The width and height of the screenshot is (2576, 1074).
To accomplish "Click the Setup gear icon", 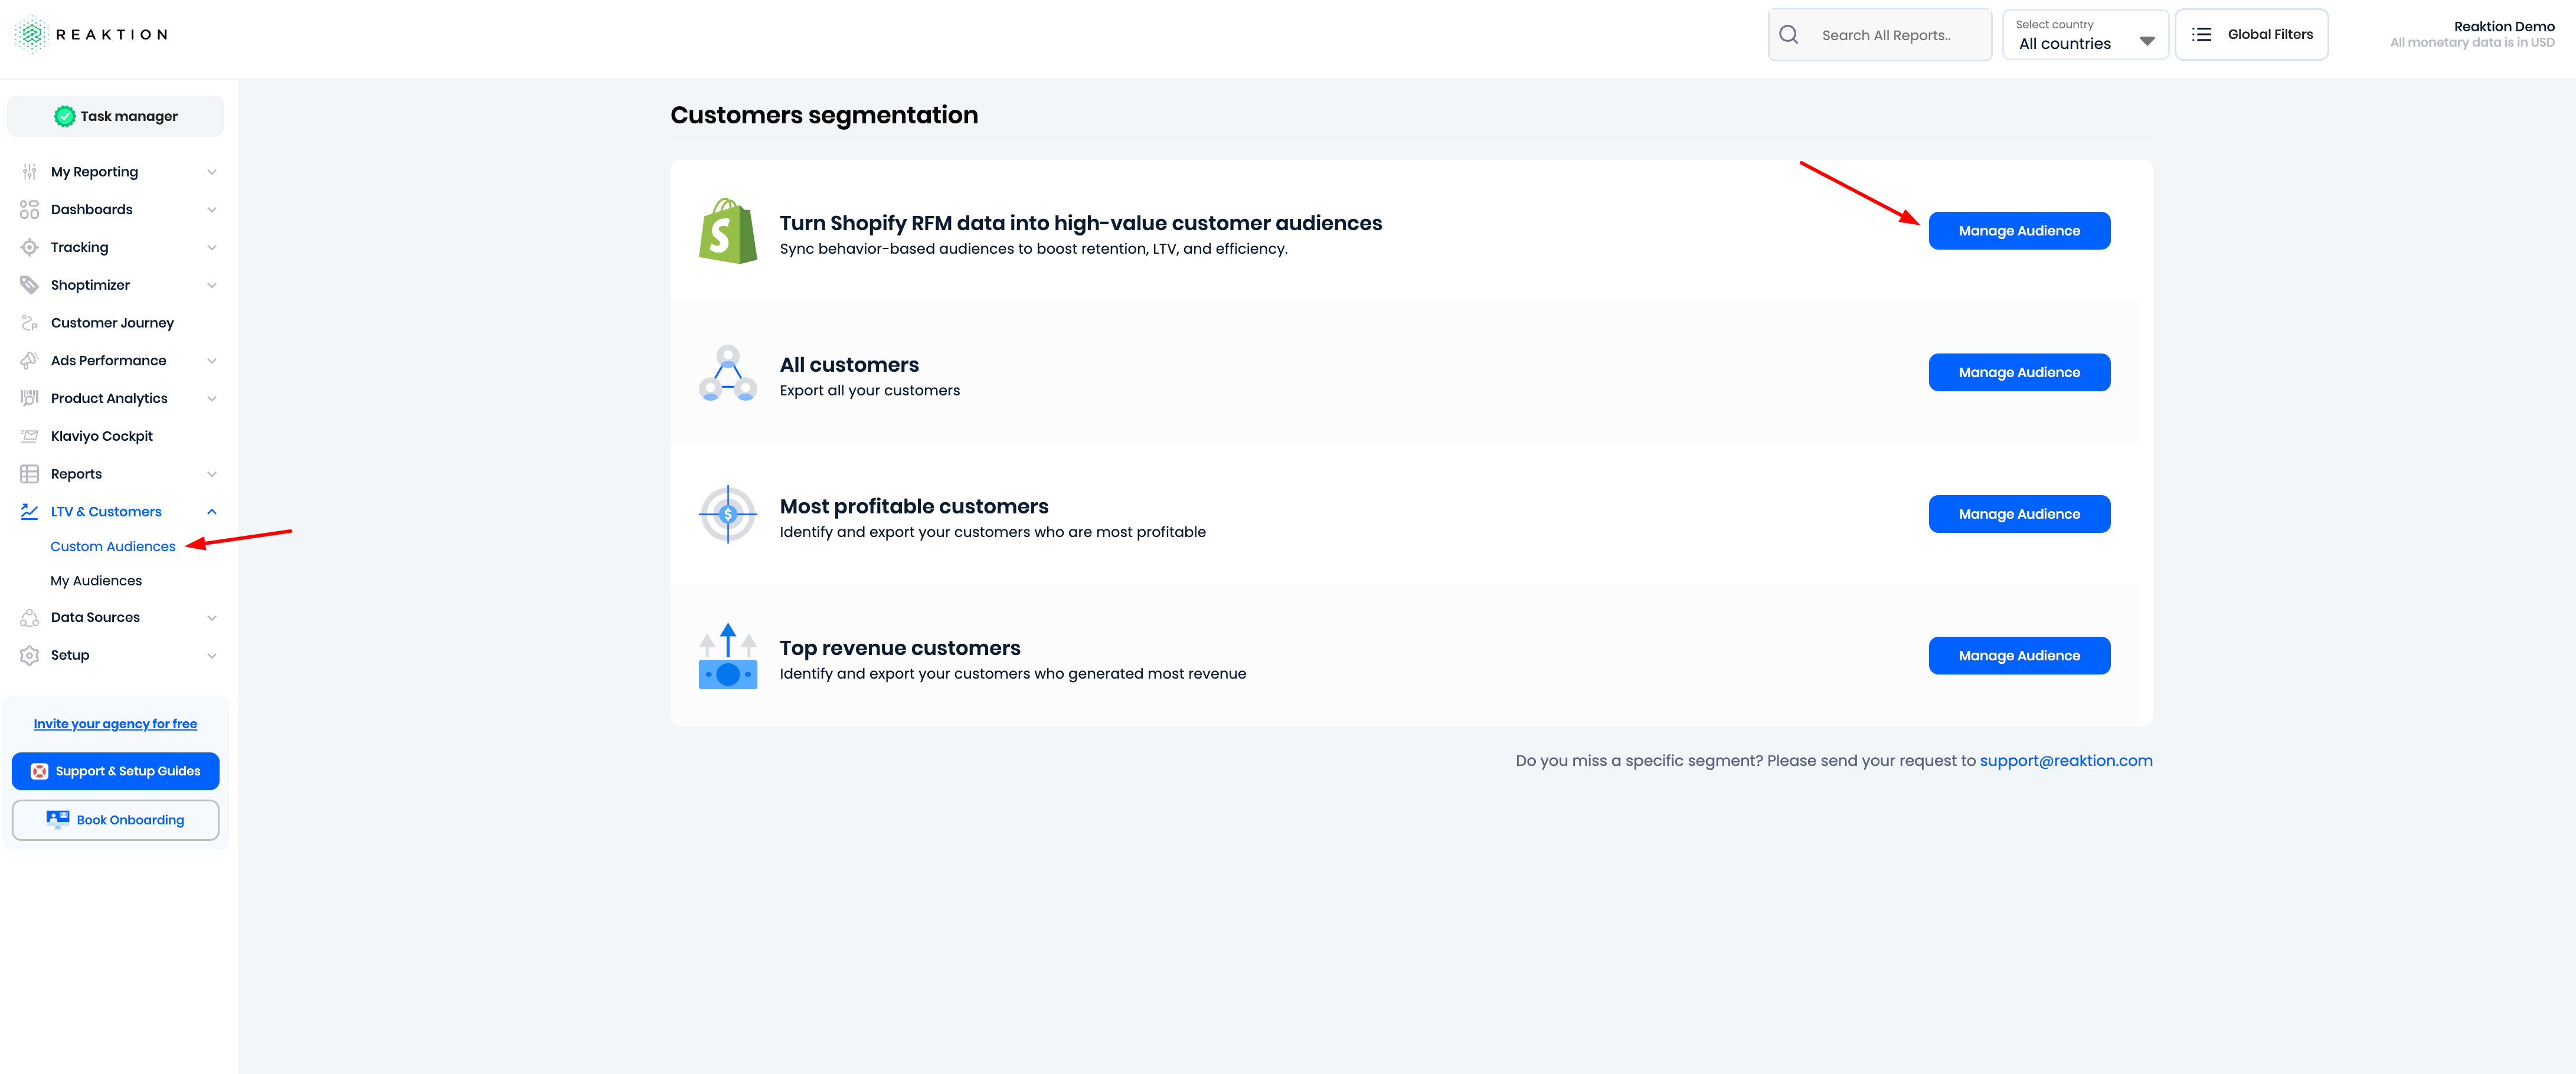I will tap(29, 655).
